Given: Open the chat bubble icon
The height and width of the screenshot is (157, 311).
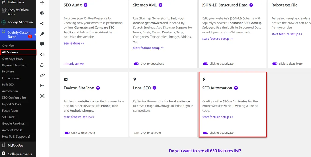Looking at the screenshot, I should [42, 44].
